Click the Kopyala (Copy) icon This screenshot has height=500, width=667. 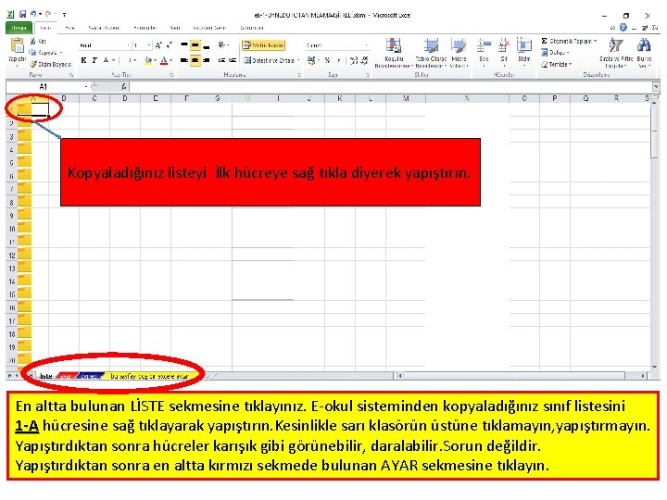coord(32,52)
